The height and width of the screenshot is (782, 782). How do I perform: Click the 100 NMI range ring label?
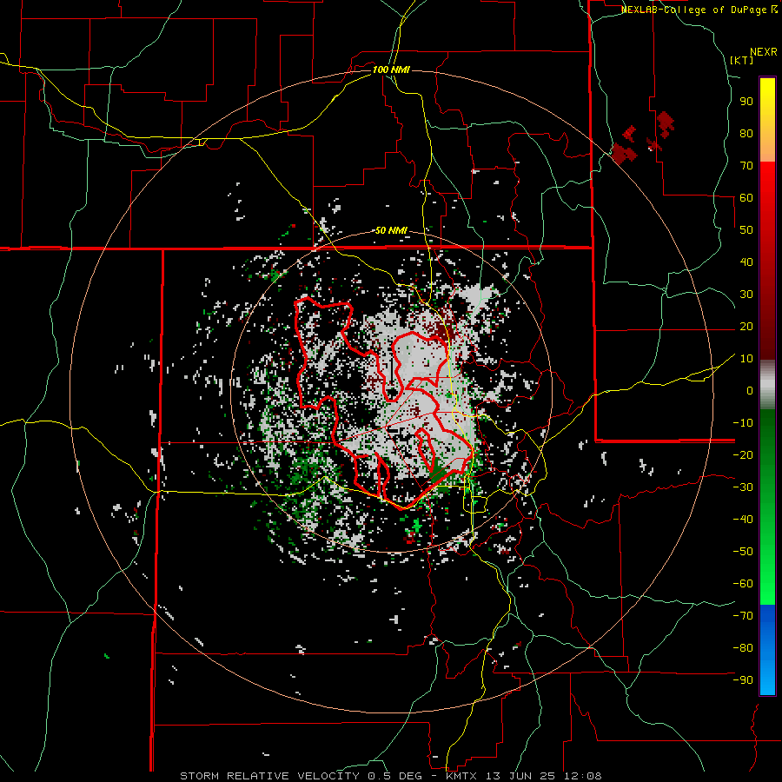[x=391, y=70]
